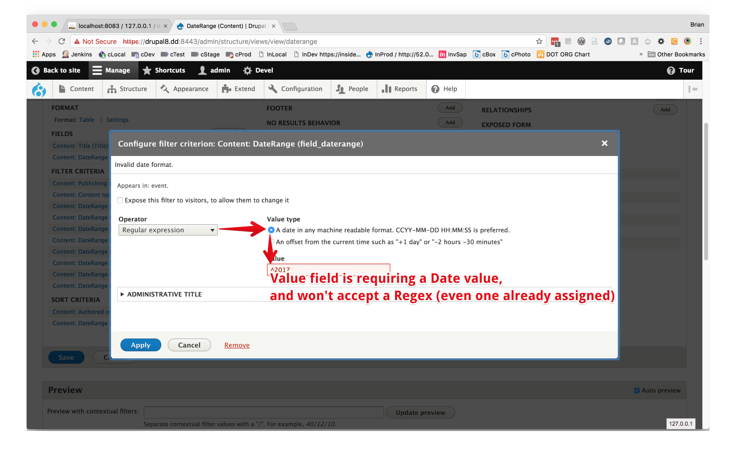
Task: Click the Brian profile name
Action: pos(697,25)
